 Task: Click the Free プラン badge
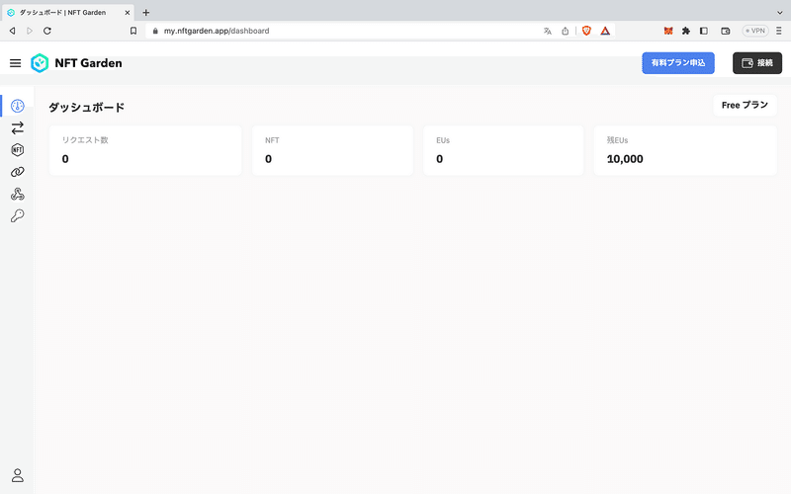[x=745, y=105]
